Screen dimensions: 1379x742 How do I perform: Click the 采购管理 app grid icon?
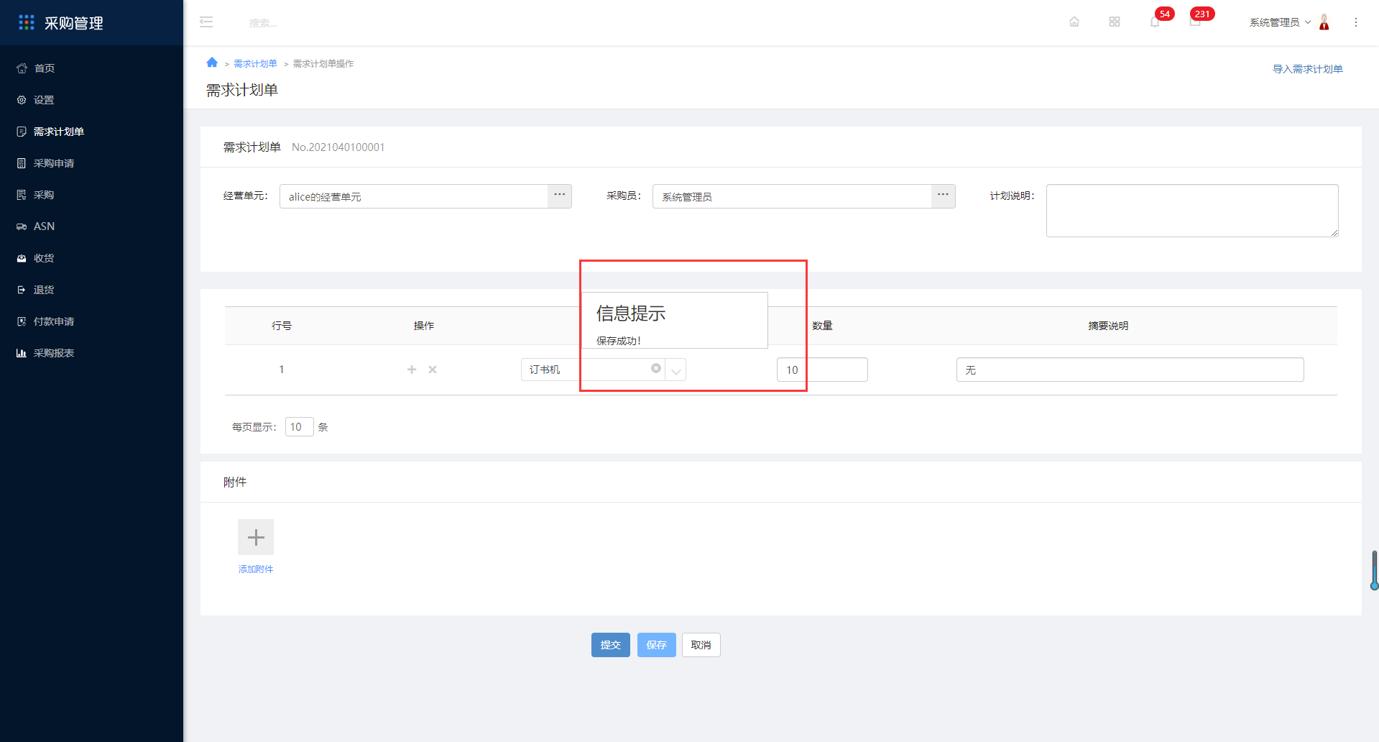coord(27,23)
